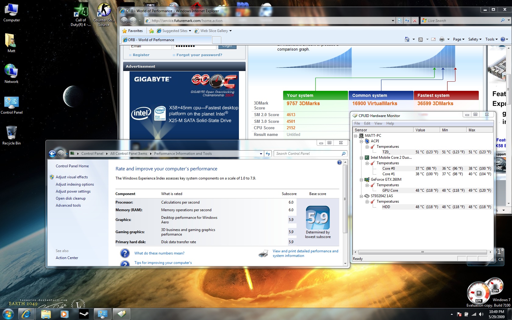
Task: Open a new tab in Internet Explorer
Action: click(x=216, y=40)
